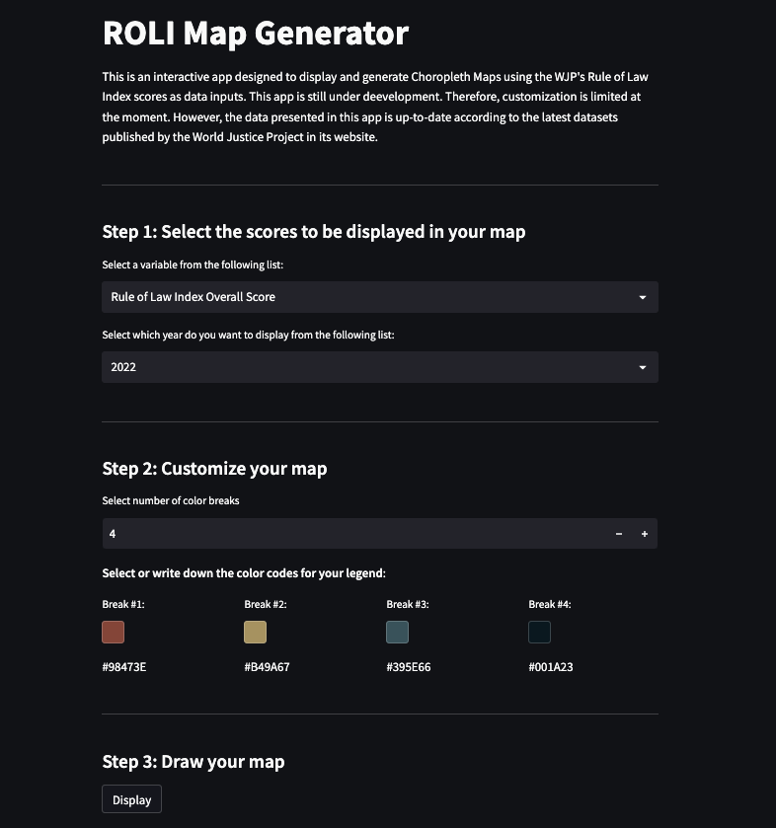Open the Break #2 tan color picker

[x=255, y=632]
